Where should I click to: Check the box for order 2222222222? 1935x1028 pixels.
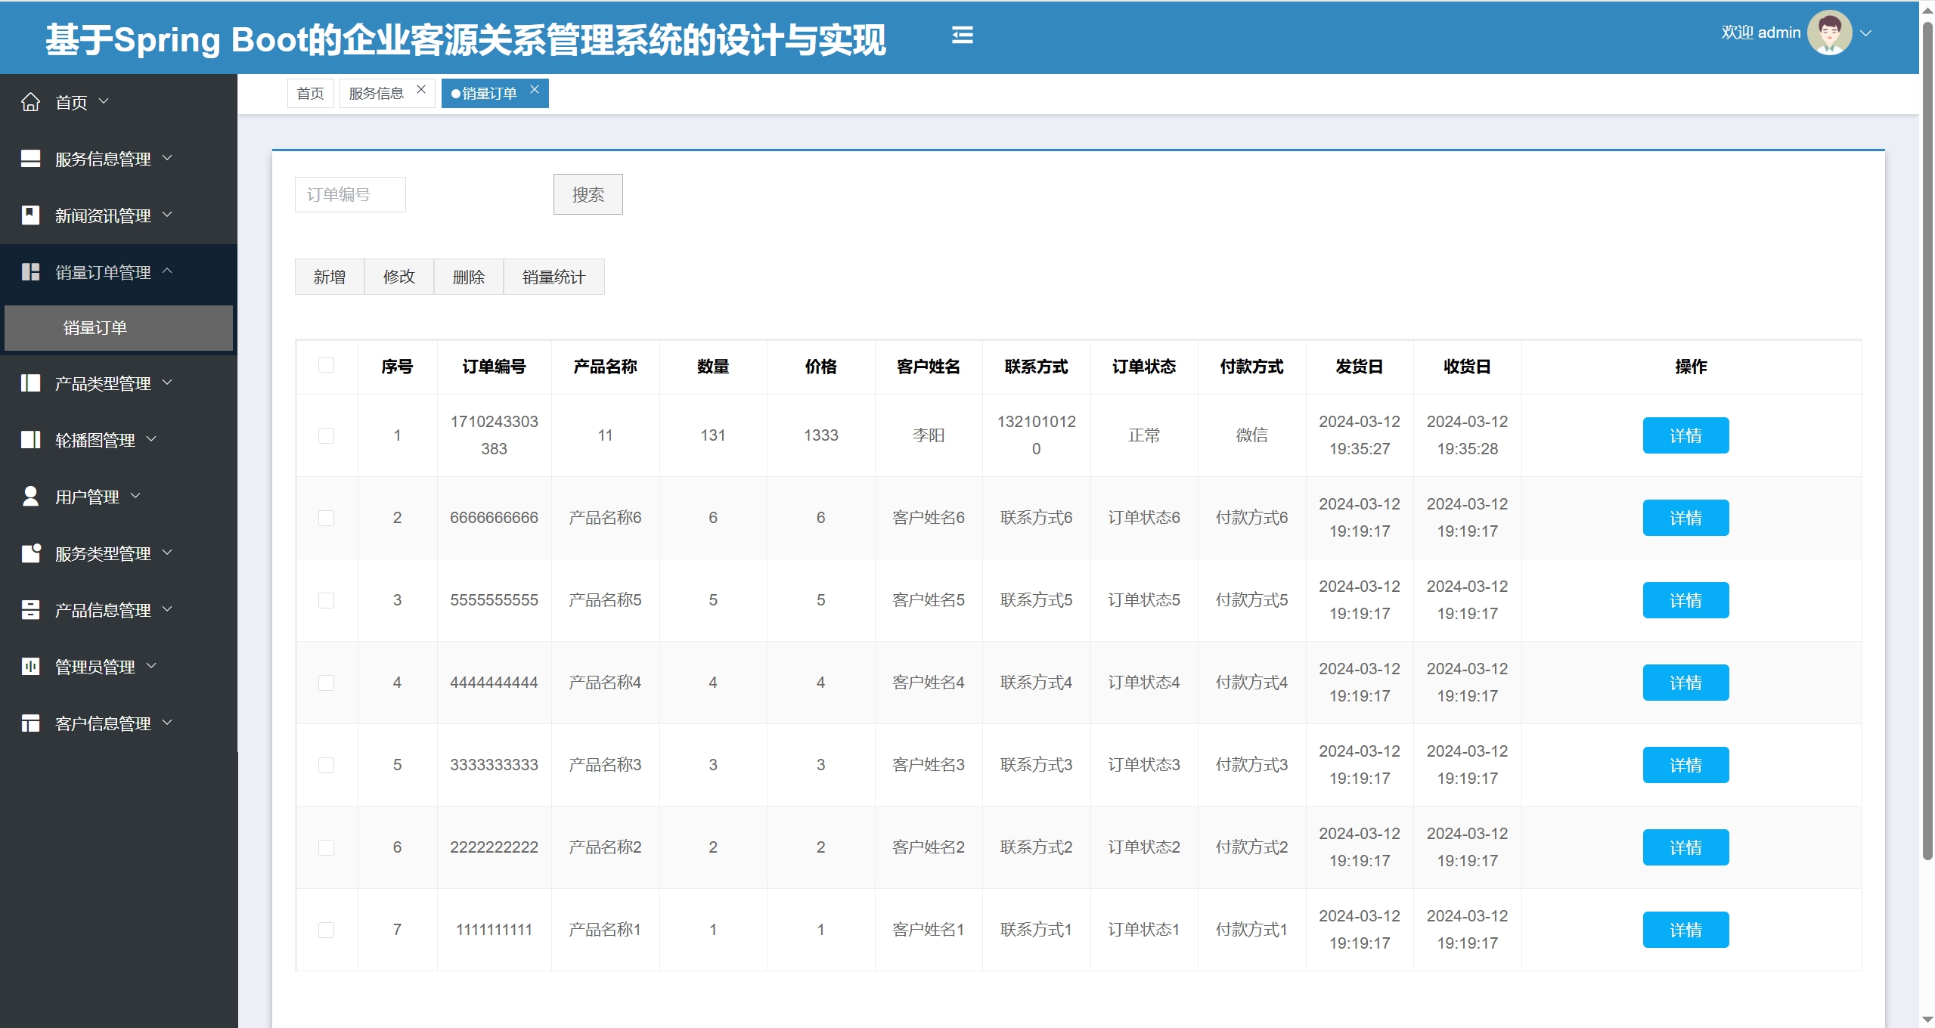[x=326, y=847]
